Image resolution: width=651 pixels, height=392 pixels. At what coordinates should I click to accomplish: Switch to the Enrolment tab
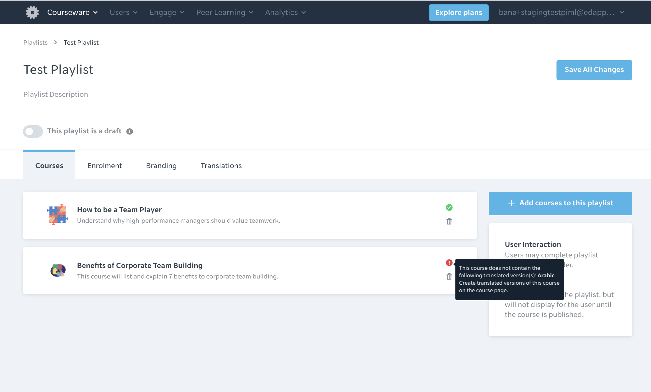point(104,166)
